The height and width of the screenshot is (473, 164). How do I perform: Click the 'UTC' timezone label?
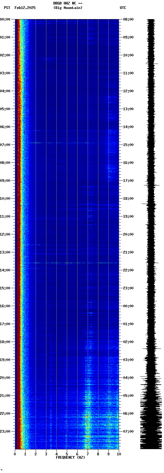pos(123,8)
